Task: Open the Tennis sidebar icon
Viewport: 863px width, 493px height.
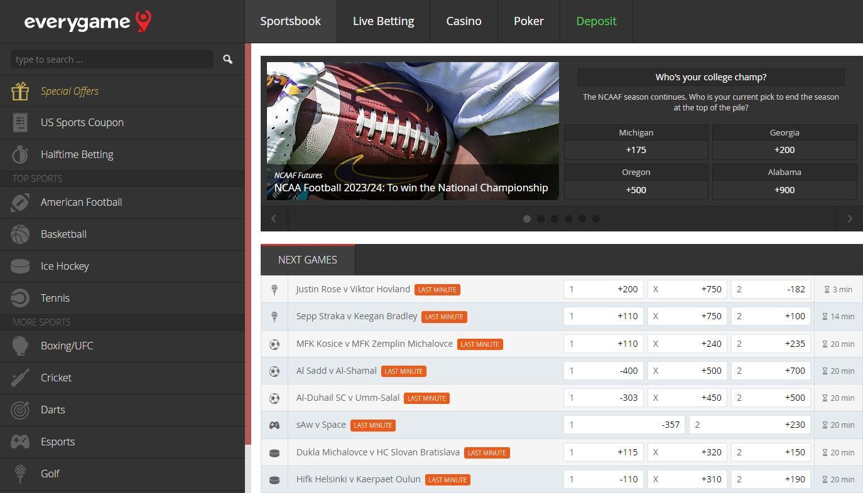Action: point(19,298)
